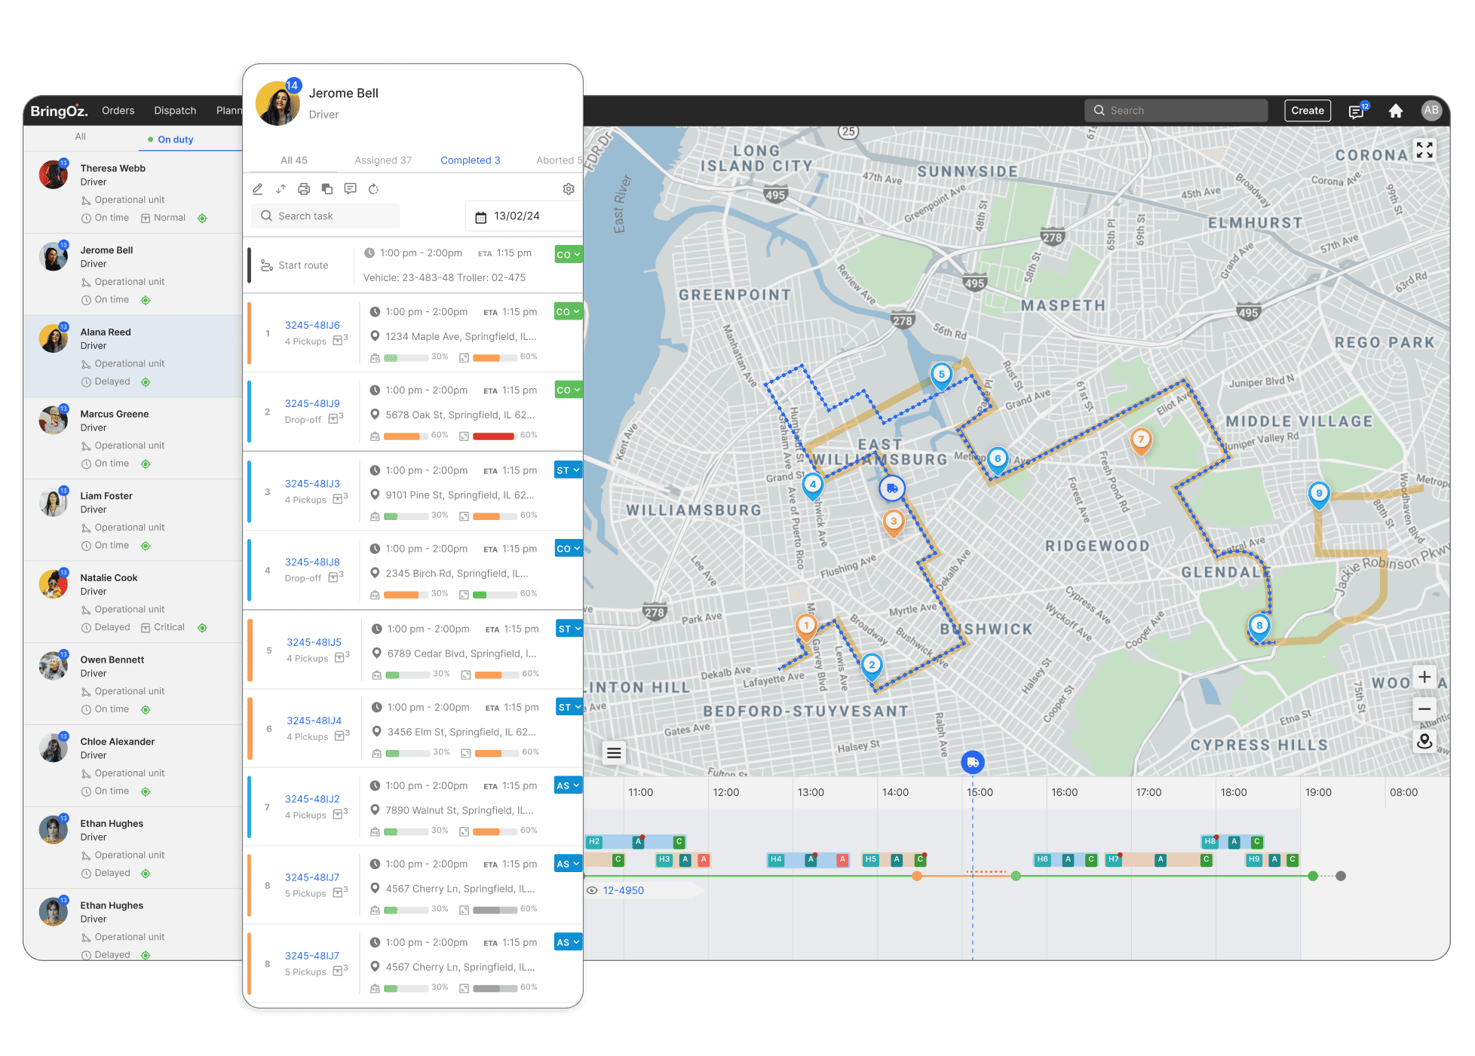Open ST status dropdown for task 3245-48IJ3
Screen dimensions: 1475x1056
[x=568, y=470]
